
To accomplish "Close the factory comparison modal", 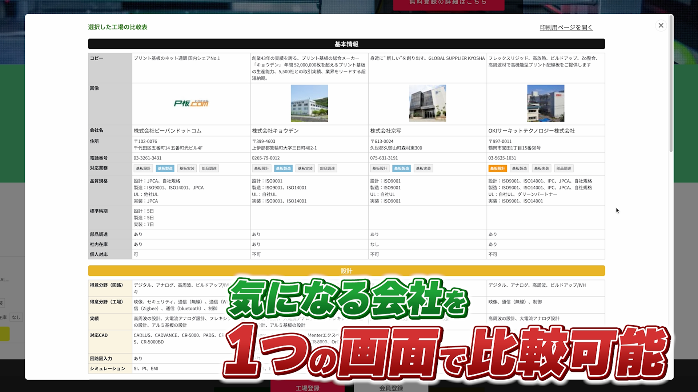I will point(661,25).
